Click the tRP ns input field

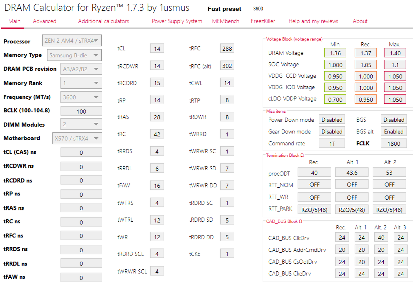click(x=81, y=194)
